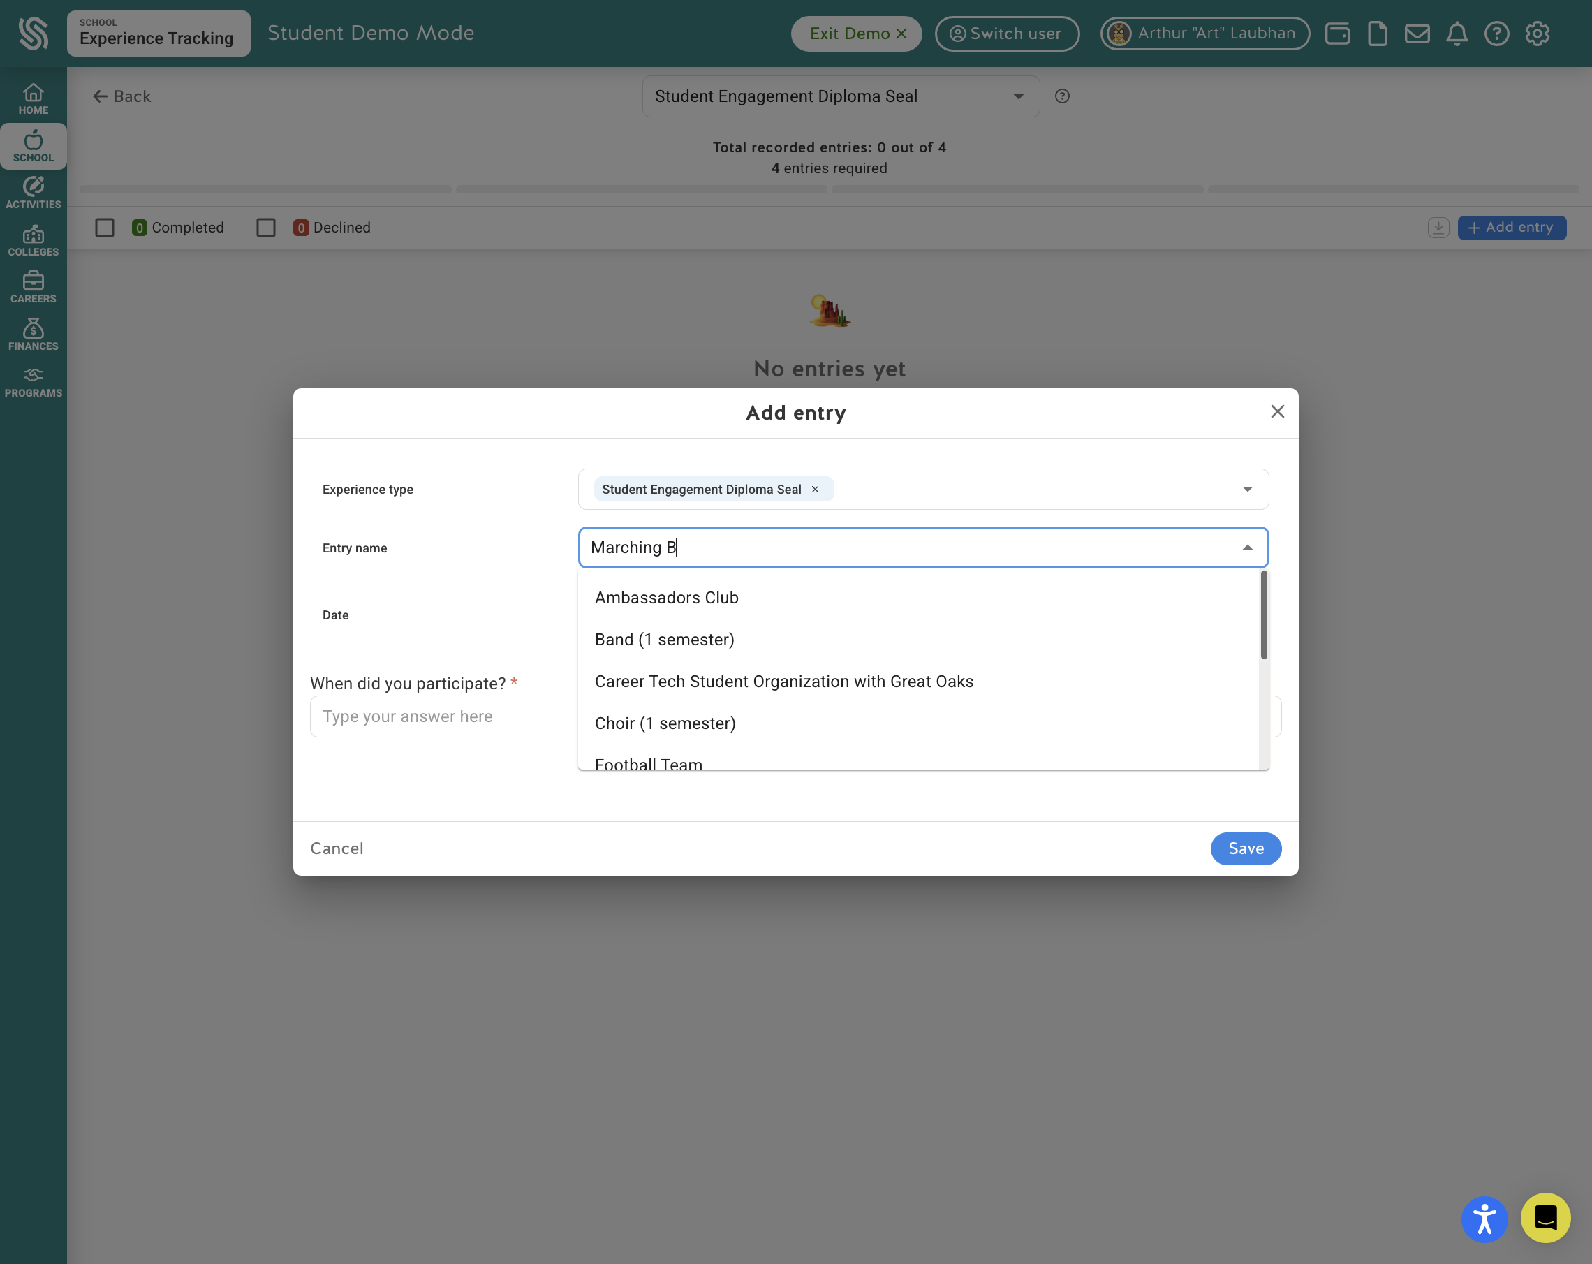Click the dropdown list scrollbar
Image resolution: width=1592 pixels, height=1264 pixels.
coord(1263,615)
